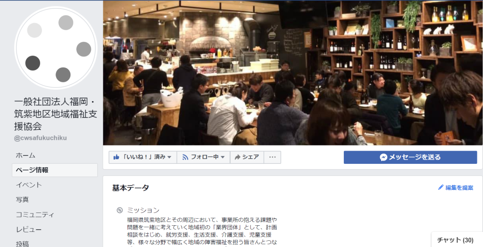Click the 編集を提案 link
The height and width of the screenshot is (247, 483).
pos(459,187)
